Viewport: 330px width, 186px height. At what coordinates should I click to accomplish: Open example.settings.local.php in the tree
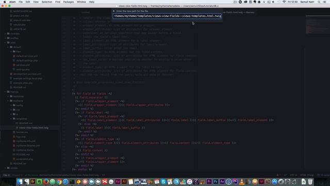(27, 79)
